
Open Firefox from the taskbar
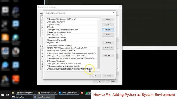(82, 93)
